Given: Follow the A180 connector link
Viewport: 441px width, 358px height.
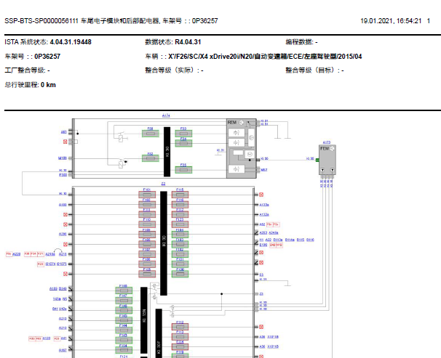Looking at the screenshot, I should [63, 205].
